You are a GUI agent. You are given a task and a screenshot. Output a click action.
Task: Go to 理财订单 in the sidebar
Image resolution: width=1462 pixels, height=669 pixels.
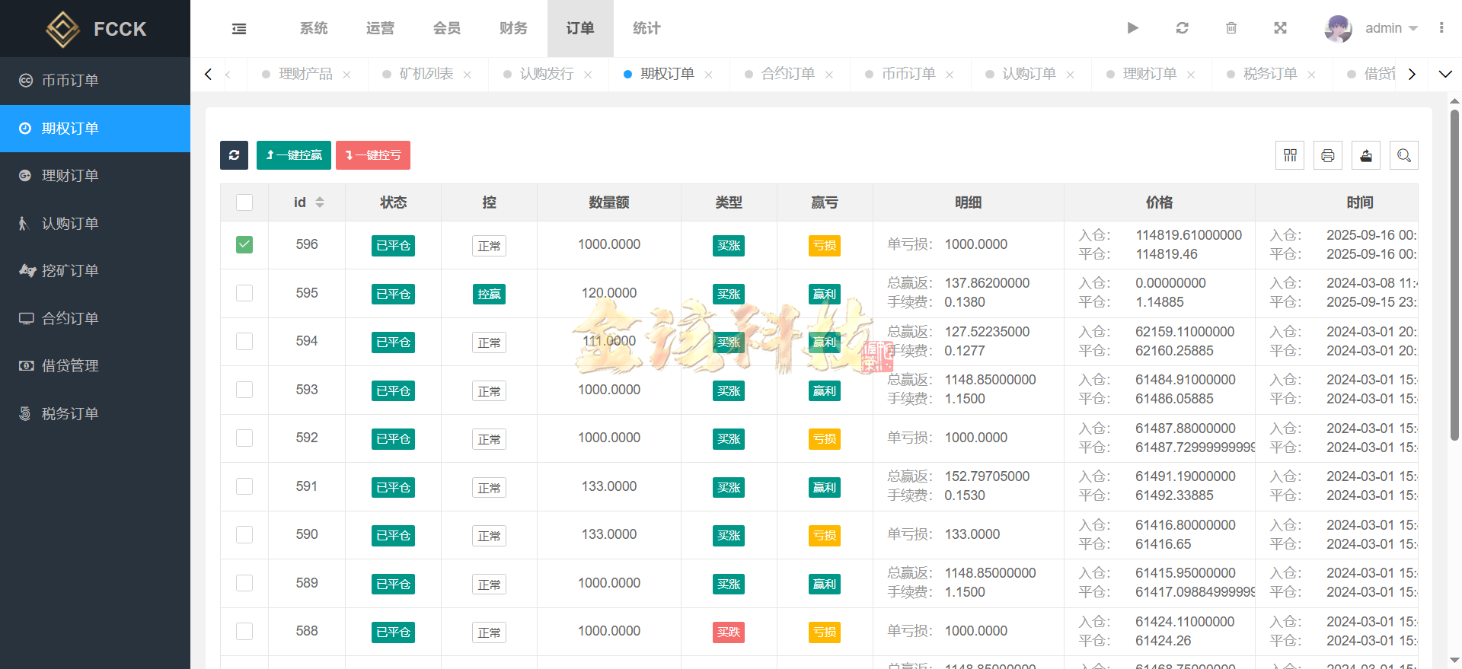point(95,176)
